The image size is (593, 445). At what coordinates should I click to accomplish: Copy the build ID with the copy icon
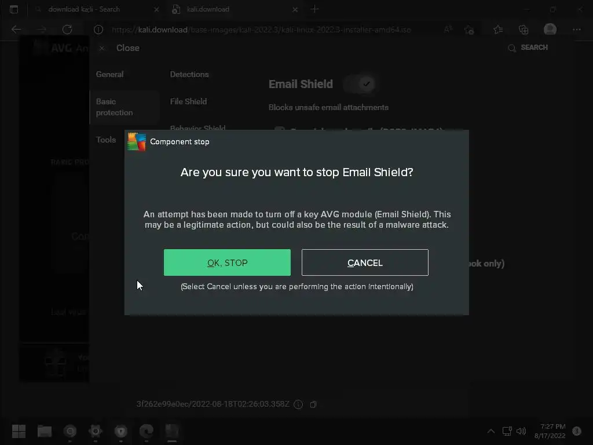point(313,404)
